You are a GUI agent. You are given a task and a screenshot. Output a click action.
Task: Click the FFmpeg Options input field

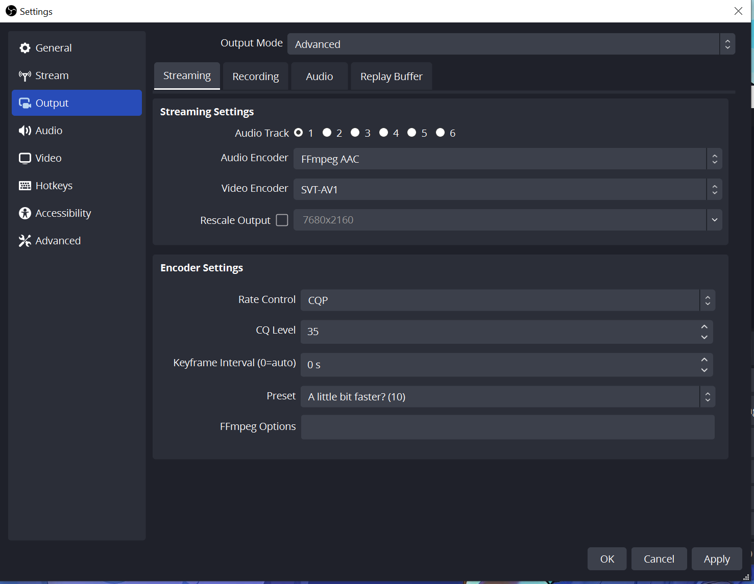click(508, 427)
